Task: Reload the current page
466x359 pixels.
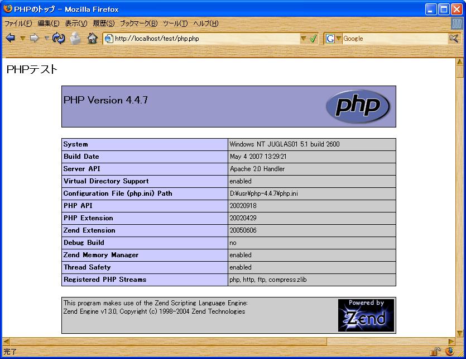Action: pyautogui.click(x=58, y=39)
